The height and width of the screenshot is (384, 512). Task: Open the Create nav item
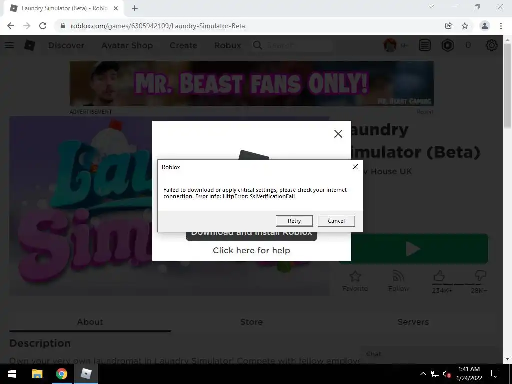[x=183, y=45]
